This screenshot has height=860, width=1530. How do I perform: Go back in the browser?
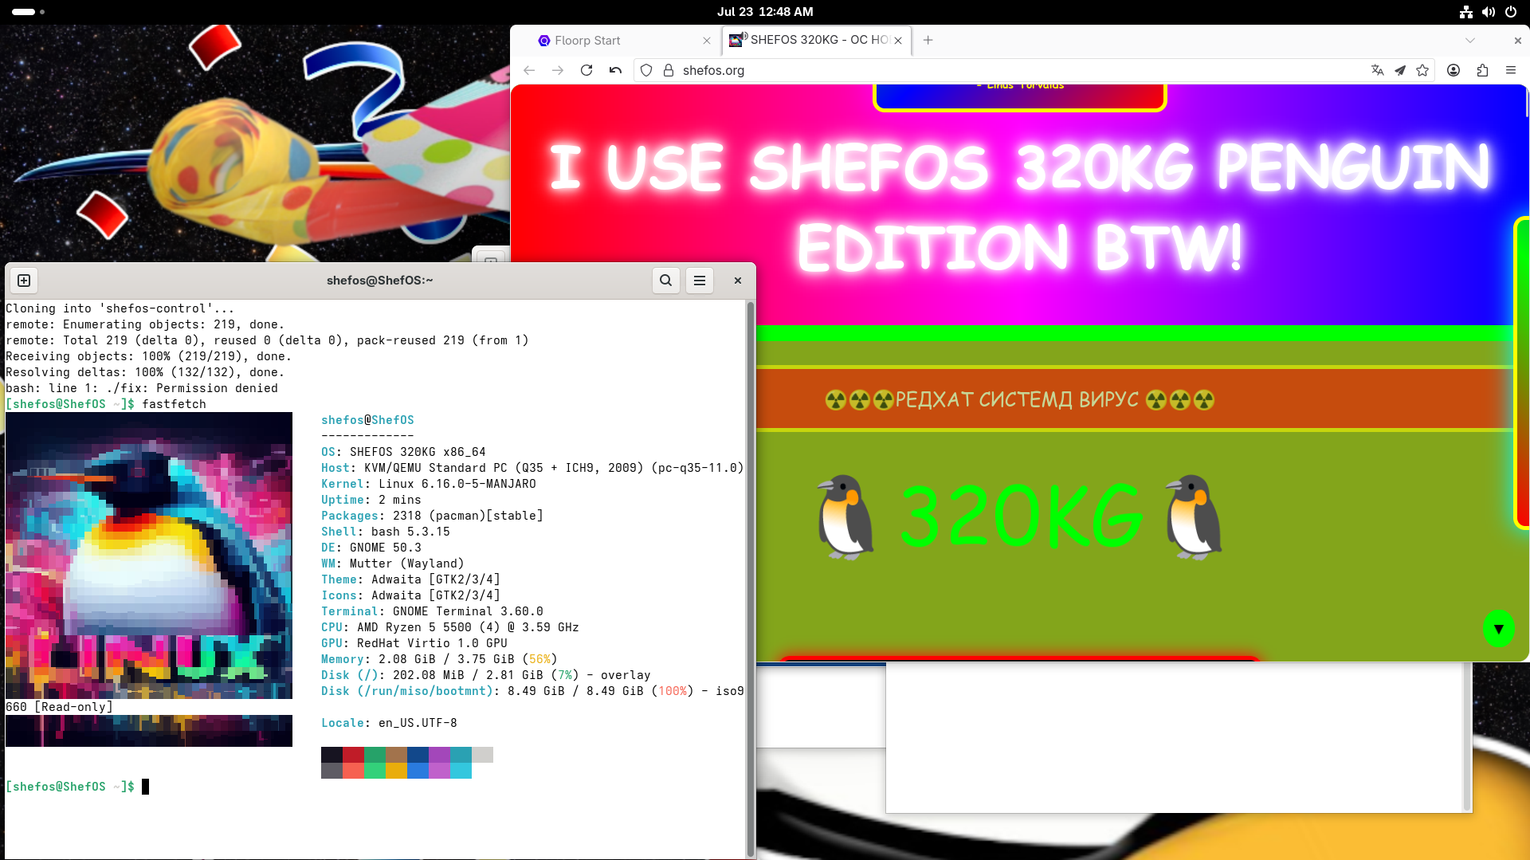(529, 70)
